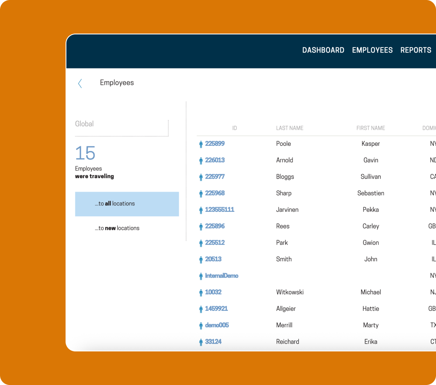The width and height of the screenshot is (436, 385).
Task: Open the InternalDemo employee link
Action: [x=222, y=276]
